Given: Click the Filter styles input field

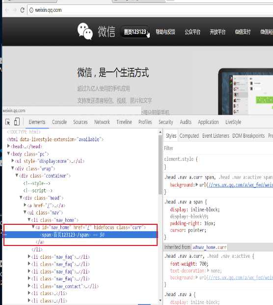Looking at the screenshot, I should [x=218, y=148].
